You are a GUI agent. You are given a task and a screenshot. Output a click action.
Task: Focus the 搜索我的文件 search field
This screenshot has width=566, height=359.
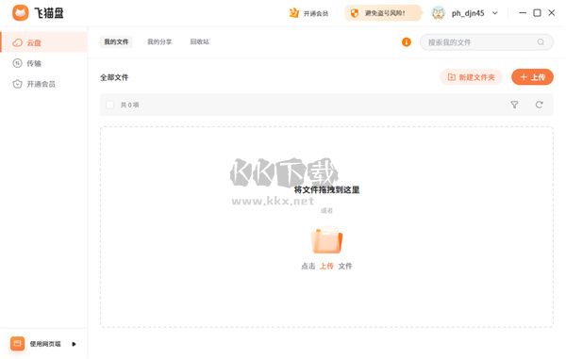click(486, 42)
